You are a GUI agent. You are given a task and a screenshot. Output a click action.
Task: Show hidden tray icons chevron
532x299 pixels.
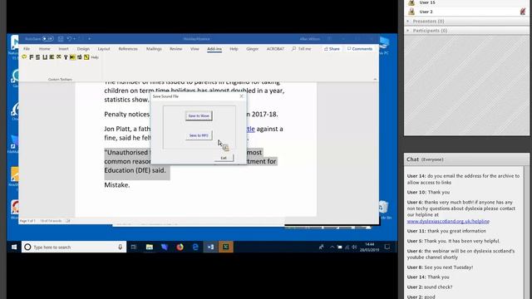[x=332, y=248]
